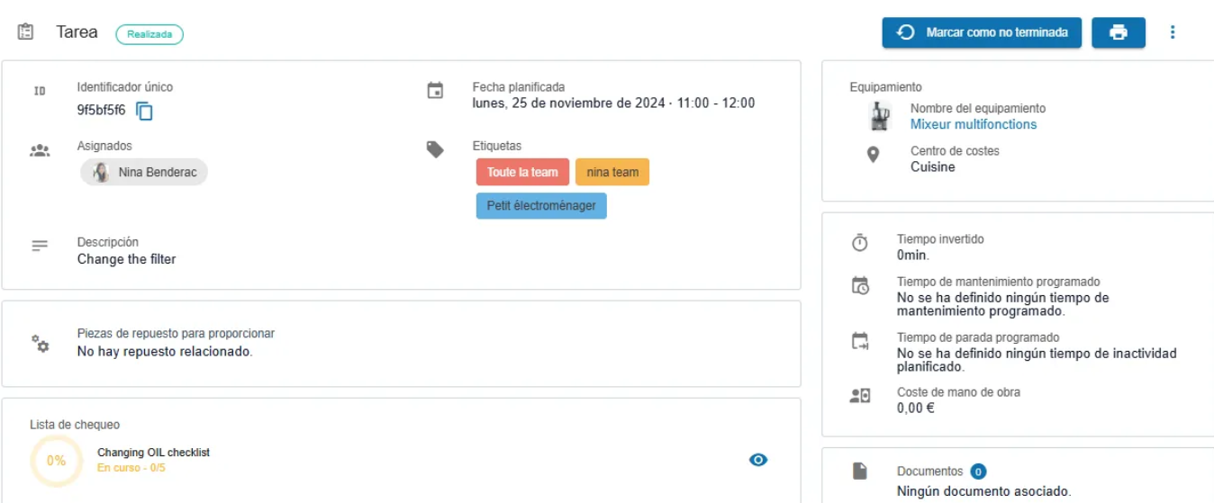Click the tag icon next to Etiquetas
The width and height of the screenshot is (1214, 503).
[x=435, y=149]
